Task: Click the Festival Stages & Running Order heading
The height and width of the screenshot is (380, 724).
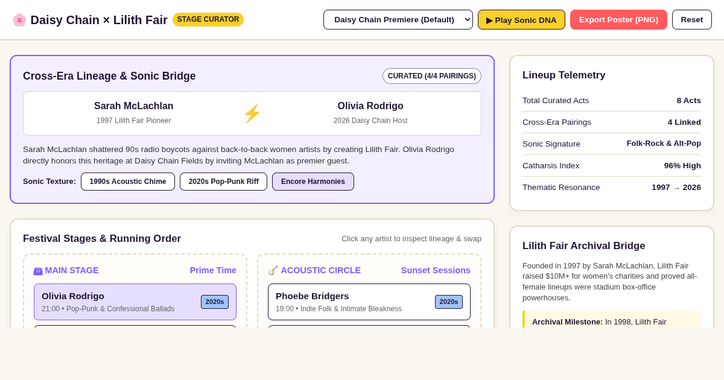Action: (x=102, y=239)
